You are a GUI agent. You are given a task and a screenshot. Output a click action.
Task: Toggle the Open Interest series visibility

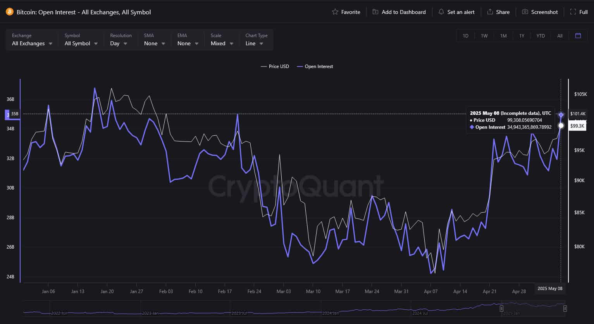315,67
